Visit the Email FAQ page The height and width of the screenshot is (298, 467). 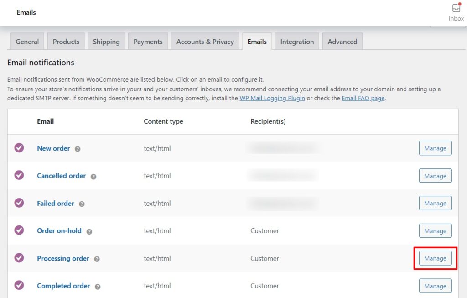363,98
